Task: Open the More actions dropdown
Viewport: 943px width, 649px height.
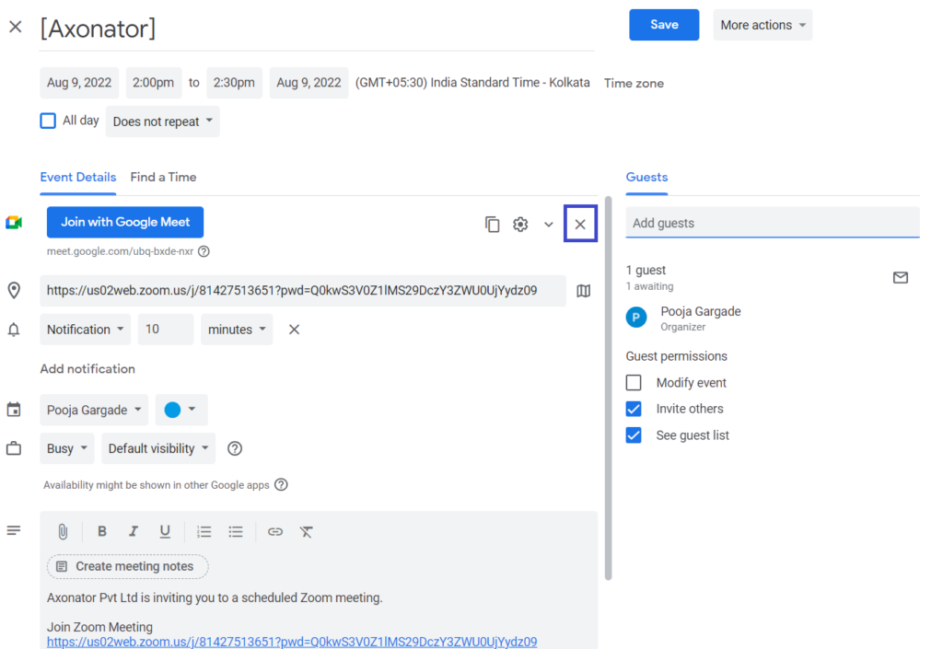Action: 763,25
